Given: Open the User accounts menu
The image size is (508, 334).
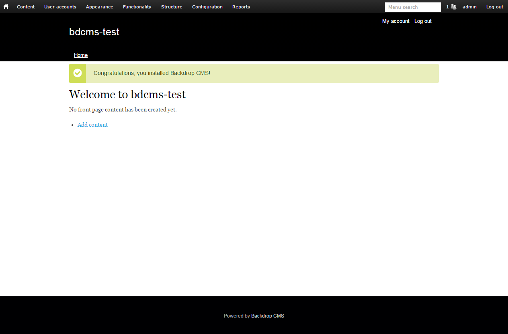Looking at the screenshot, I should [60, 7].
